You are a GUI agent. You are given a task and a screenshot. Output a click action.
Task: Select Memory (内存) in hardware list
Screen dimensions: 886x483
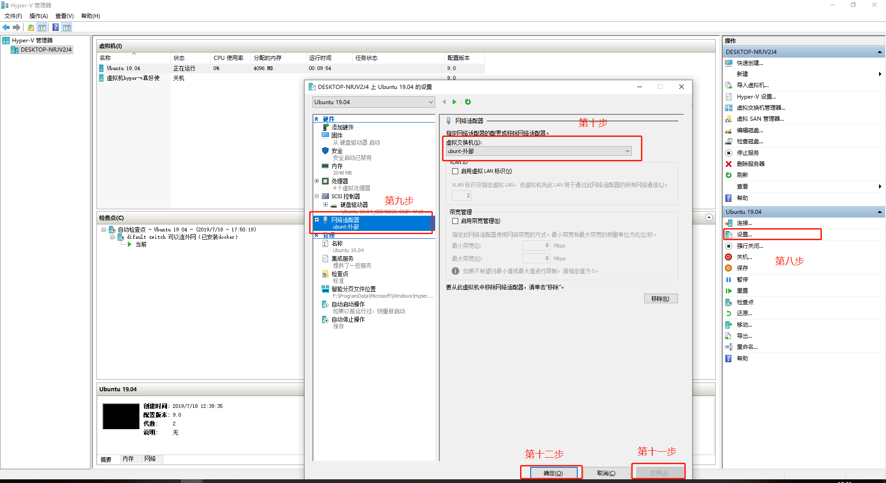[337, 166]
